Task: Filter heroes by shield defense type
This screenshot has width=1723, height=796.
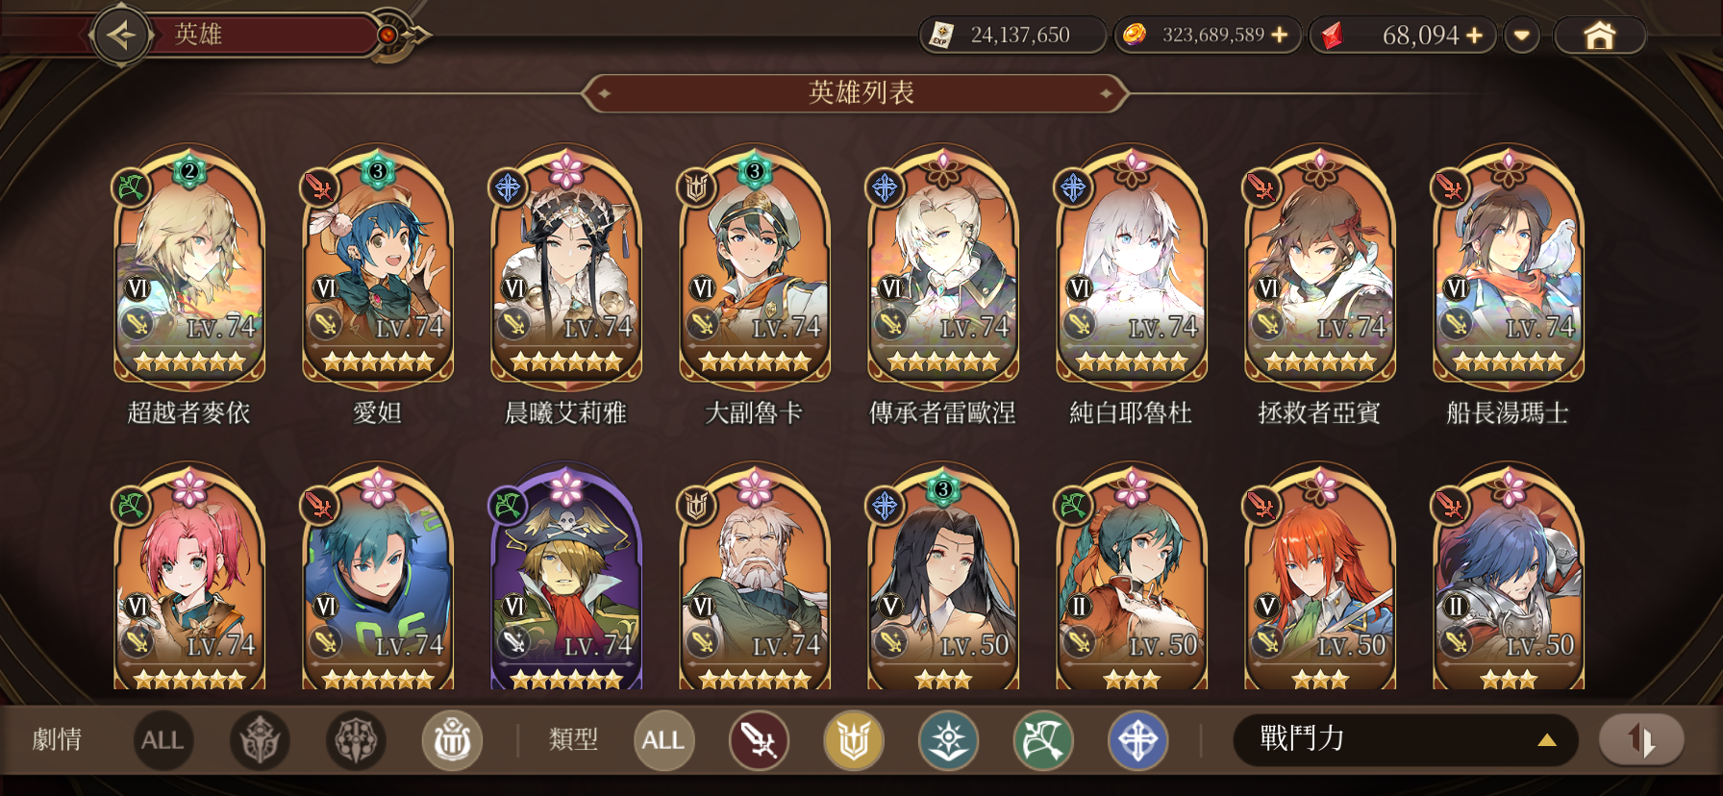Action: pyautogui.click(x=854, y=740)
